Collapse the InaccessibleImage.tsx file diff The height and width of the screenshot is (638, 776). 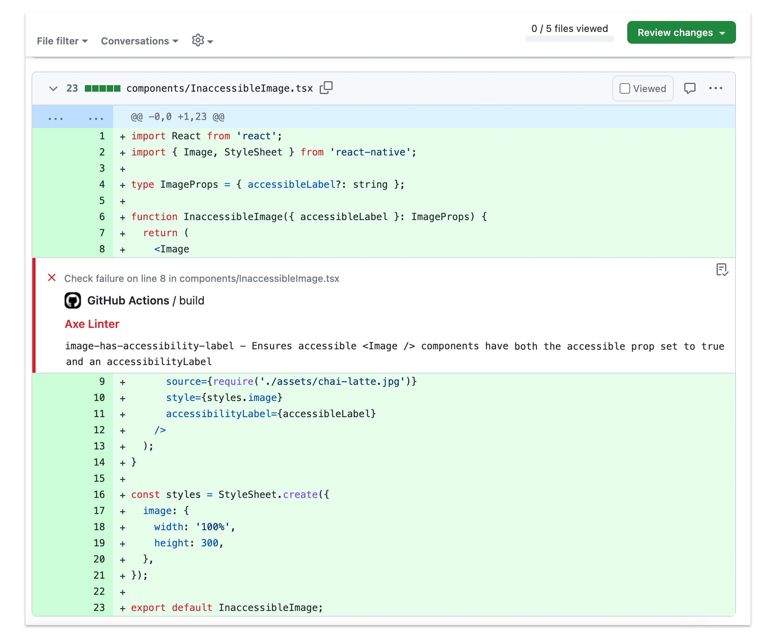coord(53,88)
